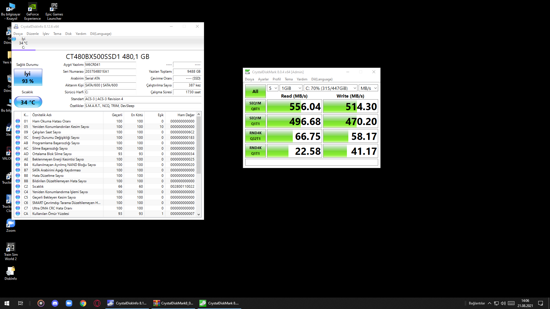The width and height of the screenshot is (550, 309).
Task: Open the Profil menu in CrystalDiskMark
Action: tap(276, 79)
